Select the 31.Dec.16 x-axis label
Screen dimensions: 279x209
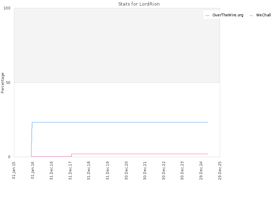(51, 171)
